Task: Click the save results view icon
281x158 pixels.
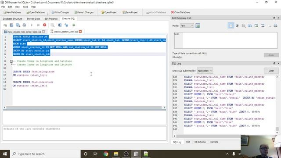Action: point(52,25)
